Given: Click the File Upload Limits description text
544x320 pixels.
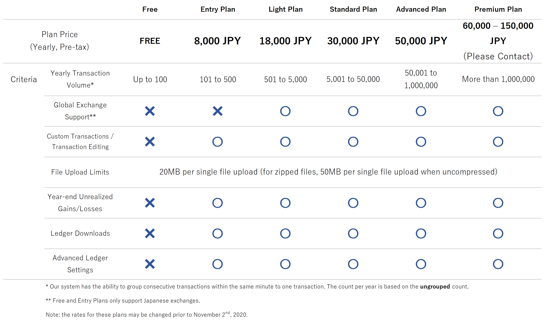Looking at the screenshot, I should pos(328,172).
